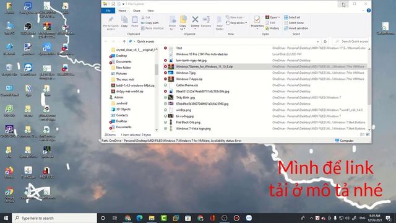The width and height of the screenshot is (396, 223).
Task: Click Quick access in the address bar
Action: click(x=146, y=42)
